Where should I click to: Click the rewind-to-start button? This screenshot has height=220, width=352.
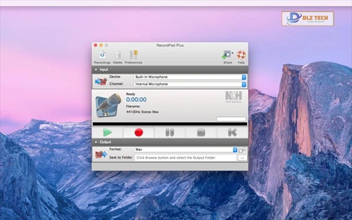232,132
